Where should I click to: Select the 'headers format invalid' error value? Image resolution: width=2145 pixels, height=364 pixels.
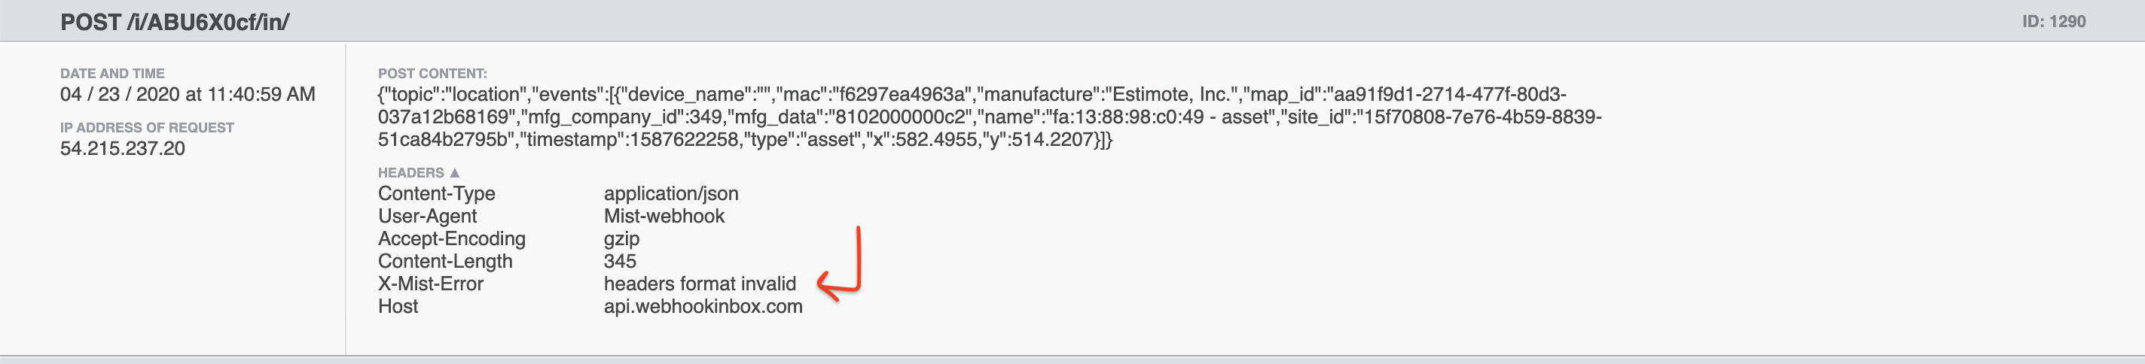pyautogui.click(x=700, y=284)
